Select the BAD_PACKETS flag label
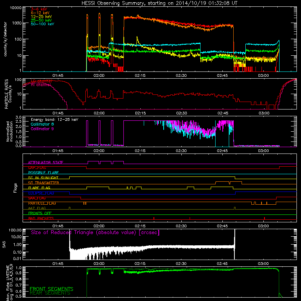The image size is (301, 301). tap(41, 218)
